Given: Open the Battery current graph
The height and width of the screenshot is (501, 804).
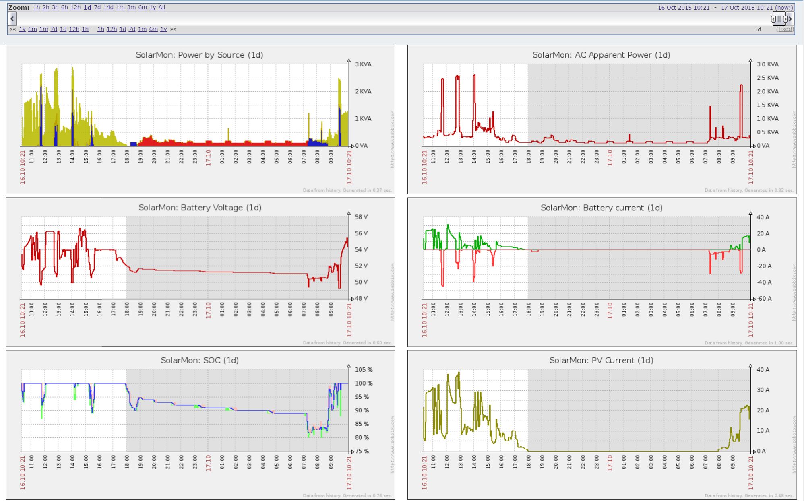Looking at the screenshot, I should (602, 272).
